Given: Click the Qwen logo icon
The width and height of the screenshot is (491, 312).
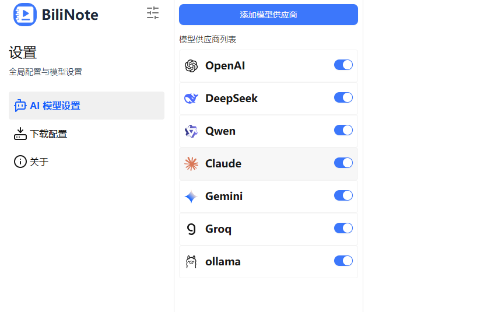Looking at the screenshot, I should coord(191,131).
